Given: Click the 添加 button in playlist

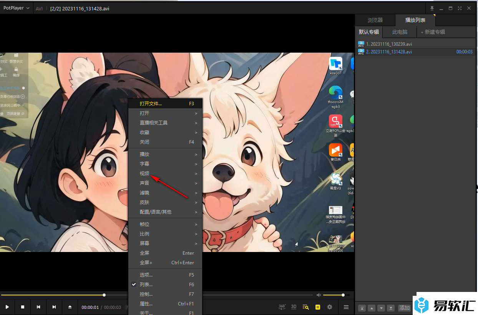Looking at the screenshot, I should click(405, 308).
